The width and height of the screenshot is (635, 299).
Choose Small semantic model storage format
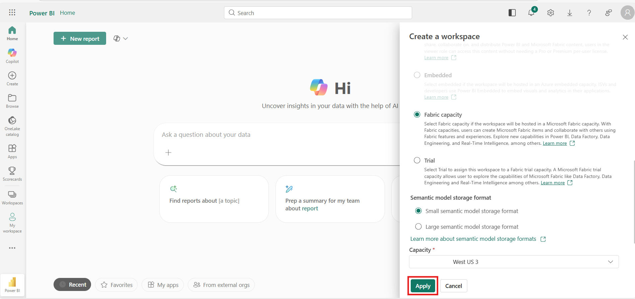(418, 211)
